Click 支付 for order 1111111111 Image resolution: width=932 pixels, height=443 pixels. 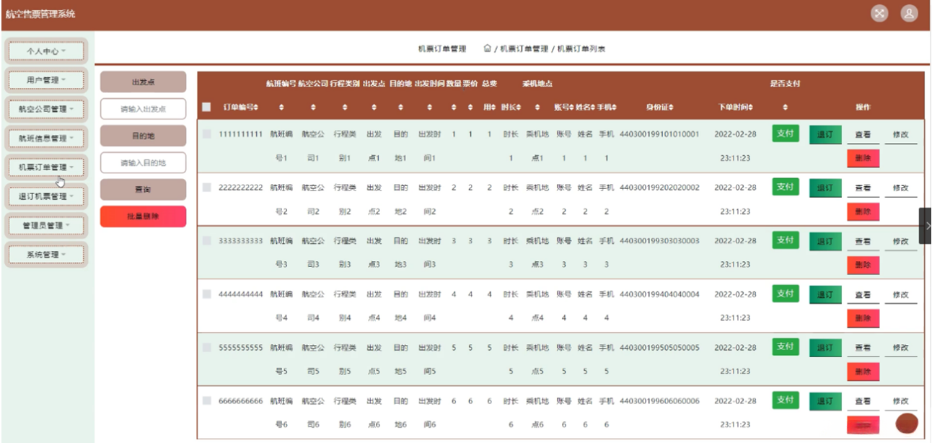pos(786,133)
